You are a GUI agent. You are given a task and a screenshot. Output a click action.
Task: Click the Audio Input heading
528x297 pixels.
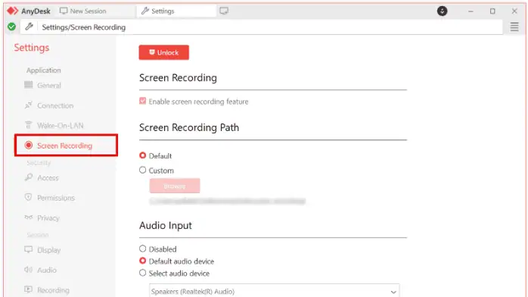[166, 225]
